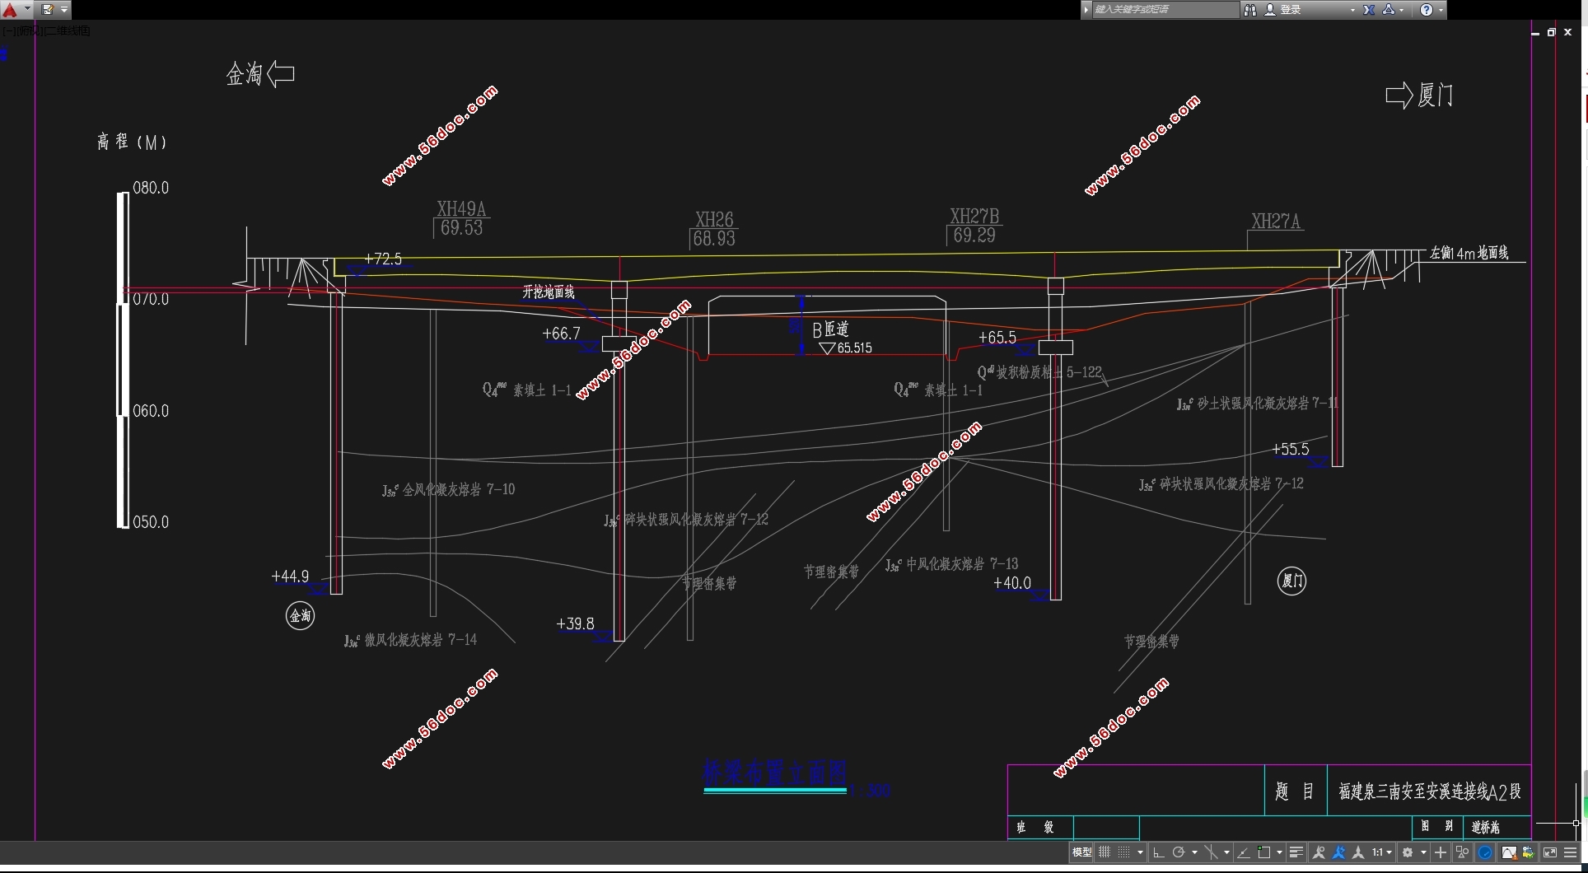Open the Autodesk Exchange X icon
Image resolution: width=1588 pixels, height=873 pixels.
point(1369,9)
